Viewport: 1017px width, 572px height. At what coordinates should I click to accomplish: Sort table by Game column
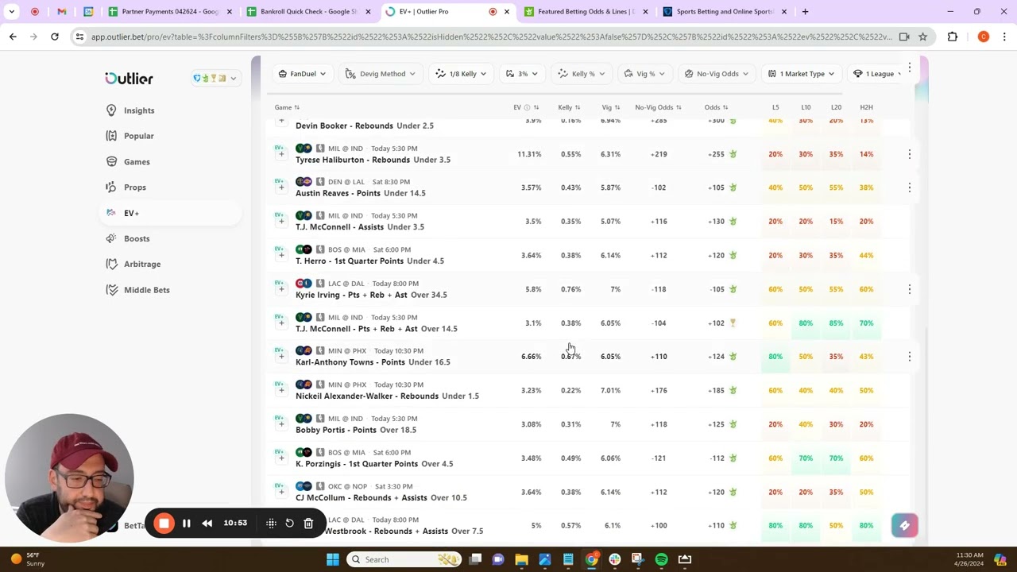click(287, 107)
